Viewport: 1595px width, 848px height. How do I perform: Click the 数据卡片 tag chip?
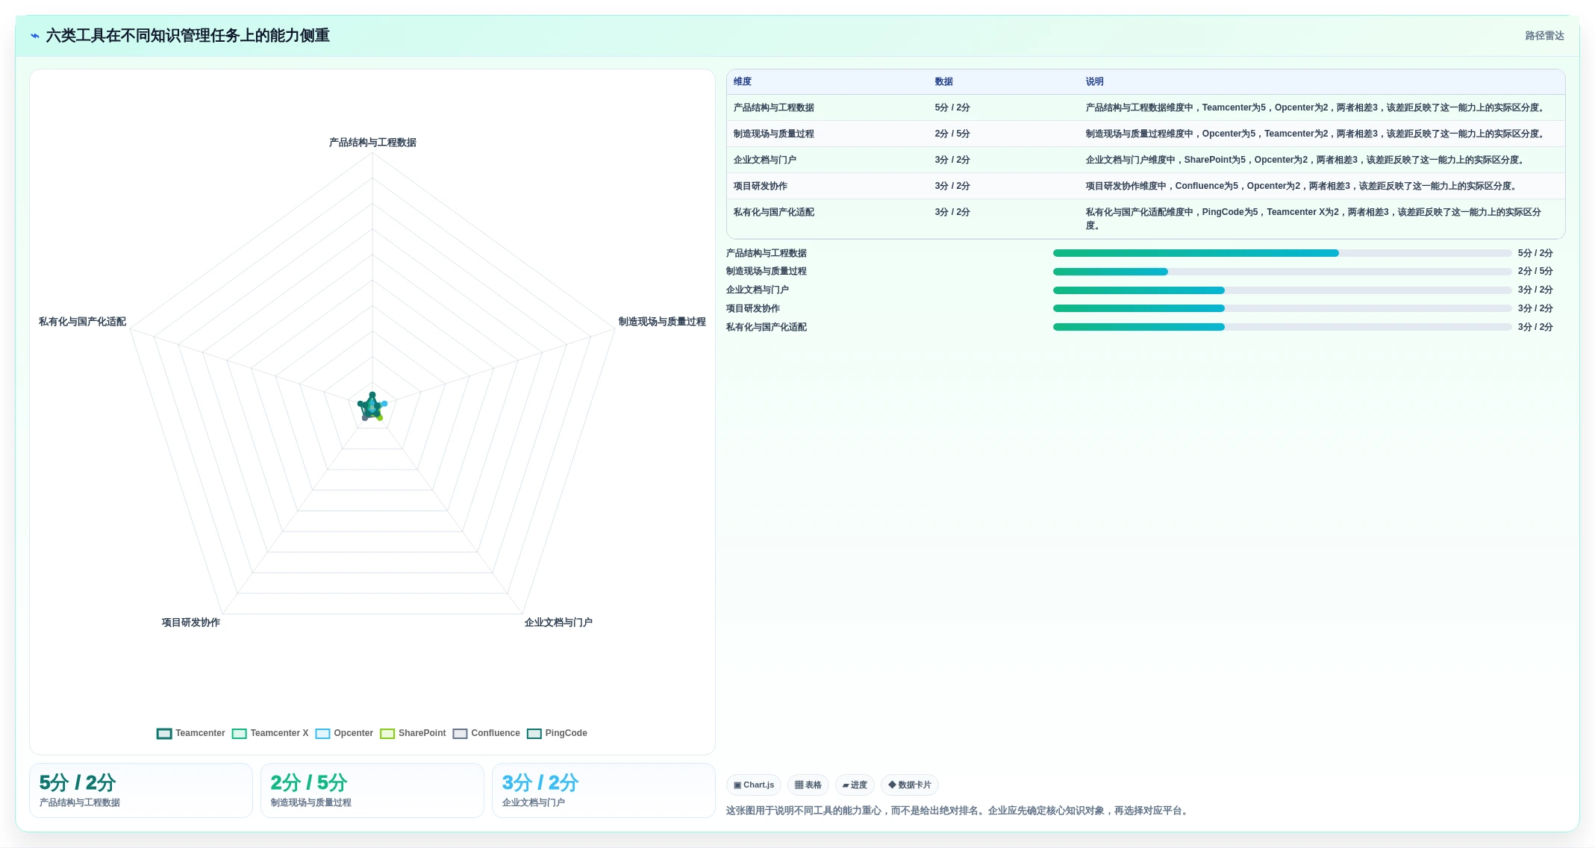(x=910, y=785)
